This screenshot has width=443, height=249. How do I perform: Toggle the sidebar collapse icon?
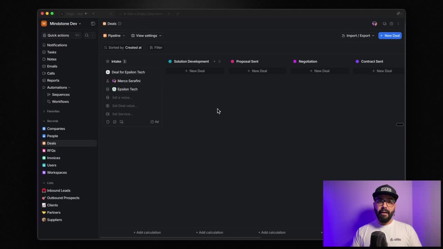93,24
